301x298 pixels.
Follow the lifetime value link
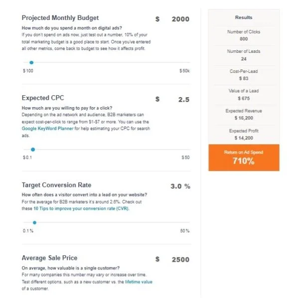point(139,282)
